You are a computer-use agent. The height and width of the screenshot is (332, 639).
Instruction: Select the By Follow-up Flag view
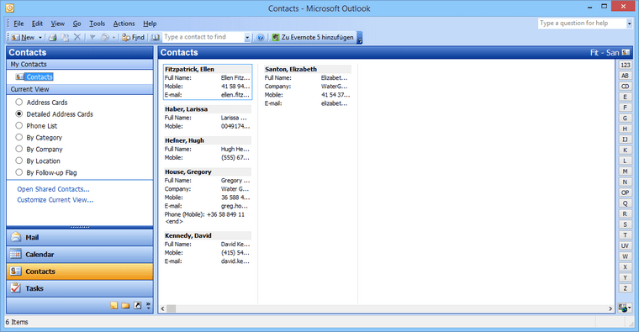point(46,172)
